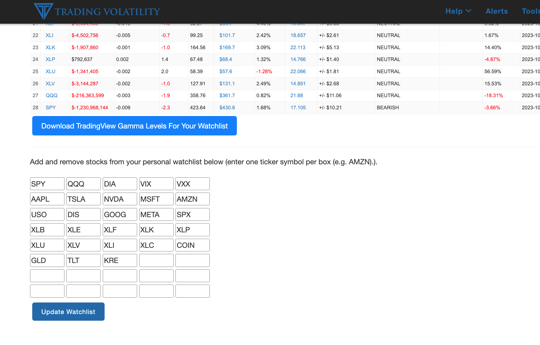Select the NVDA watchlist input box
The image size is (540, 345).
pyautogui.click(x=120, y=199)
